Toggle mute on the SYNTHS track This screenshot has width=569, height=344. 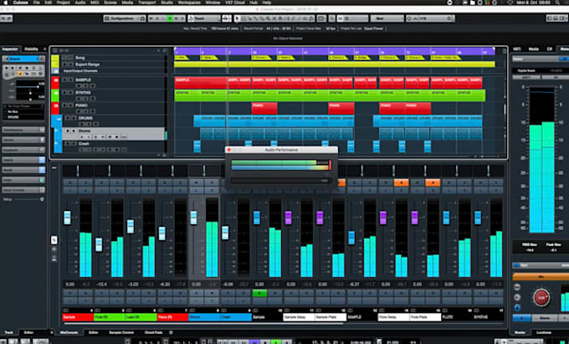point(64,93)
